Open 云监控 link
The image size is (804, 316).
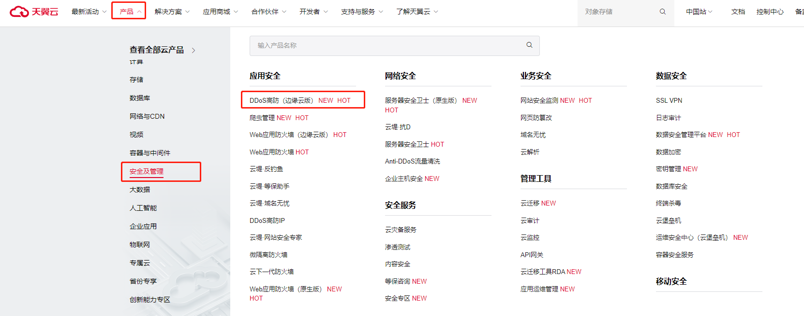[530, 237]
